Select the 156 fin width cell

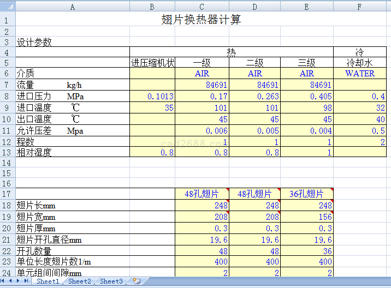(x=307, y=217)
